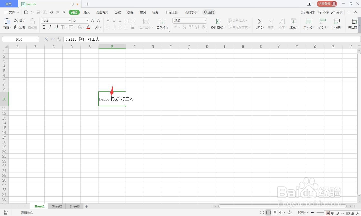Switch to normal grid view in status bar
361x216 pixels.
pos(268,212)
